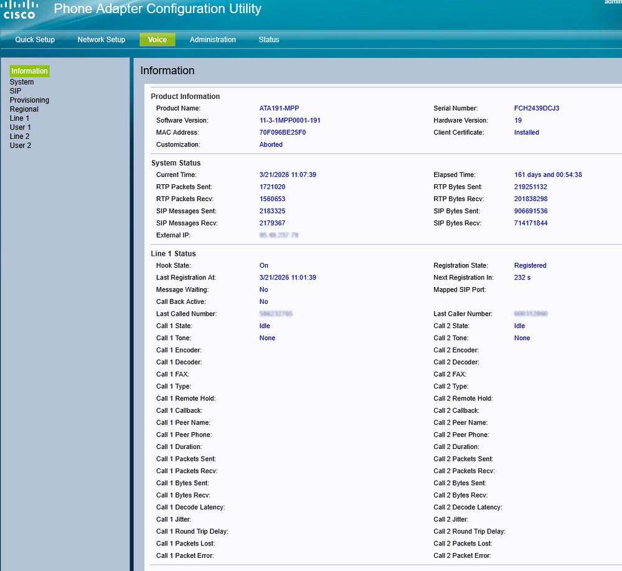This screenshot has width=622, height=571.
Task: Click RTP Bytes Recv value 201838298
Action: coord(530,199)
